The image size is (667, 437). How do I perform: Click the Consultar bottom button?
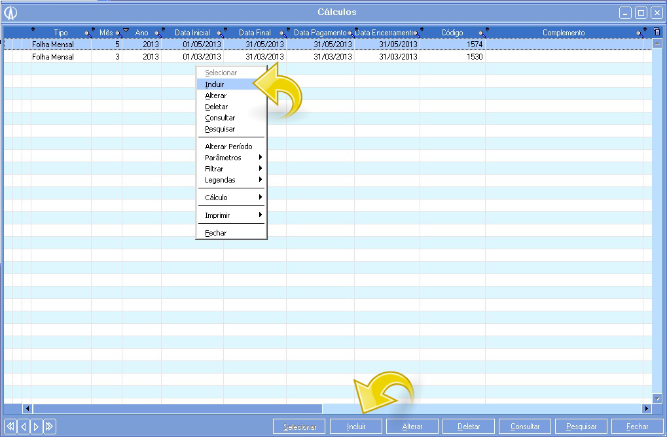(525, 427)
